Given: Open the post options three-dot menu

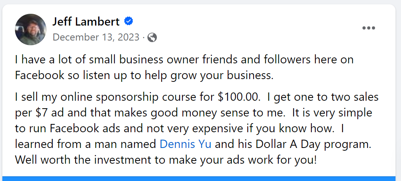Looking at the screenshot, I should (x=369, y=28).
